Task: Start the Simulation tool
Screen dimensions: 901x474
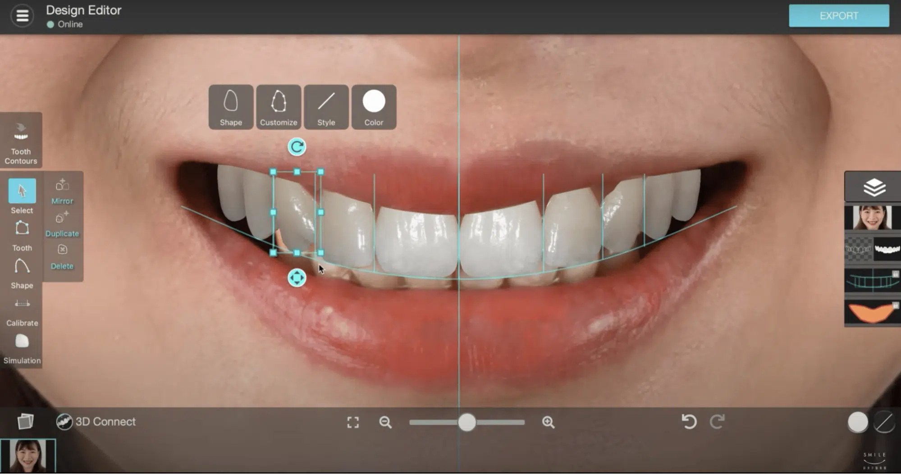Action: tap(22, 348)
